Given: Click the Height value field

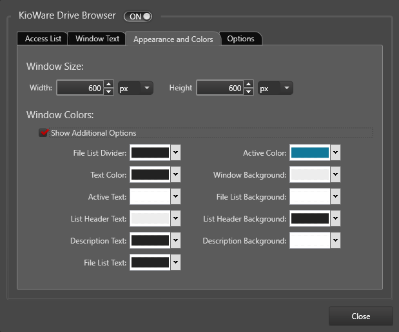Looking at the screenshot, I should point(220,88).
